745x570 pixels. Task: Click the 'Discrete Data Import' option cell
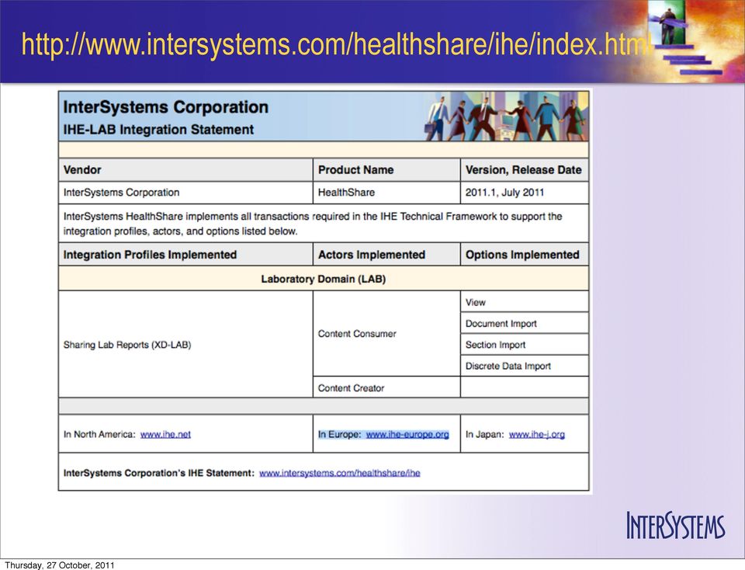pyautogui.click(x=525, y=366)
